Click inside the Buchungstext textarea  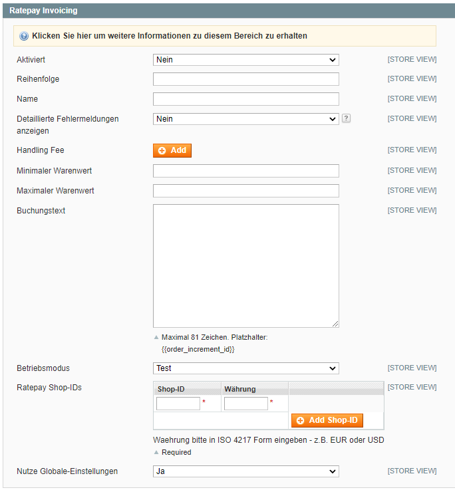[x=246, y=266]
